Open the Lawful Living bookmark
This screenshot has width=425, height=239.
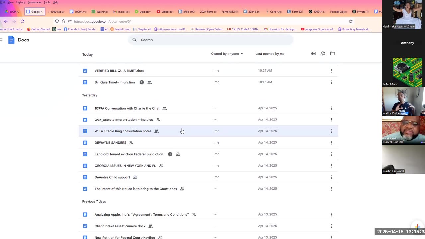click(x=120, y=29)
